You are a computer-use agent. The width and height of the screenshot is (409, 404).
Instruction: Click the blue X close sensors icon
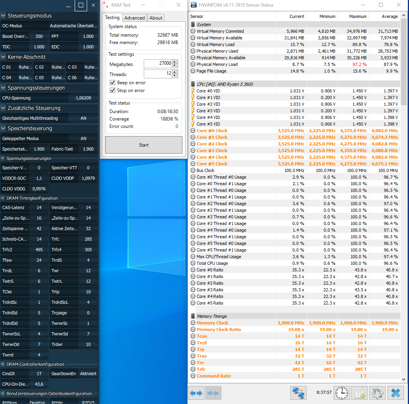pyautogui.click(x=395, y=393)
